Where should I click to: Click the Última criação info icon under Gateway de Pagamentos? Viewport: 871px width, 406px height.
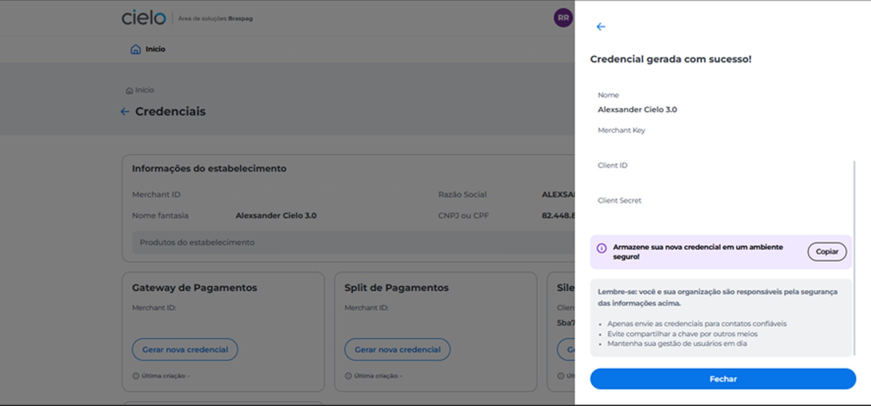136,376
